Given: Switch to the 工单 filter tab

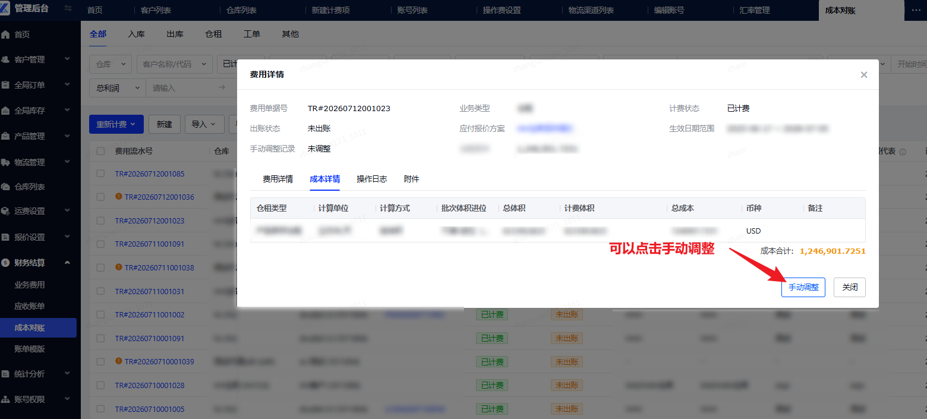Looking at the screenshot, I should point(252,34).
